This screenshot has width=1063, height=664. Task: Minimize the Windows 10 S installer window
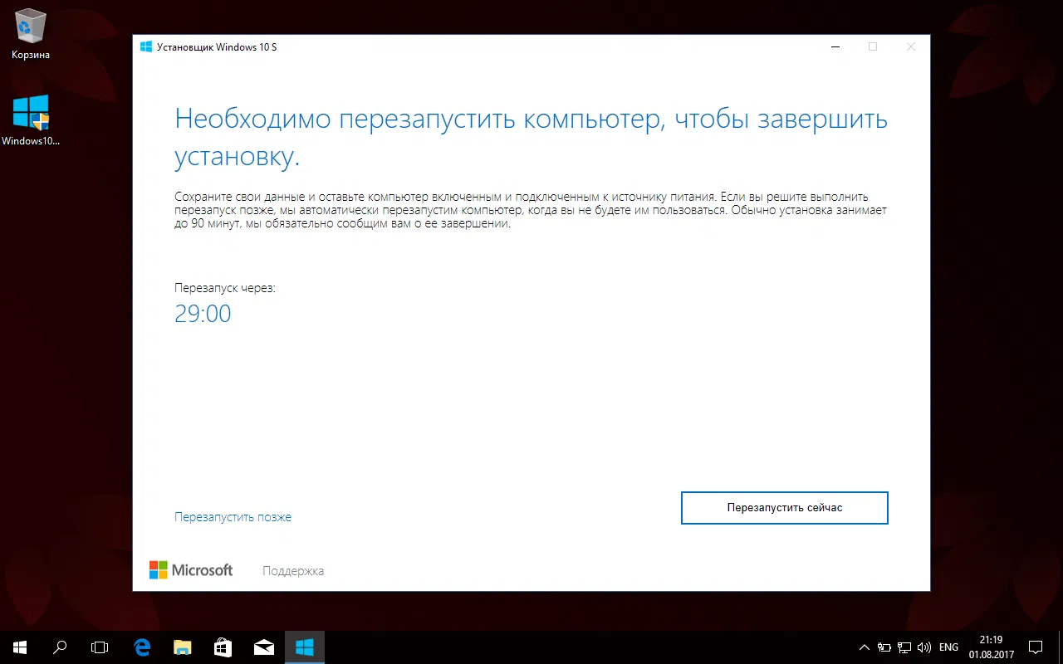point(835,47)
